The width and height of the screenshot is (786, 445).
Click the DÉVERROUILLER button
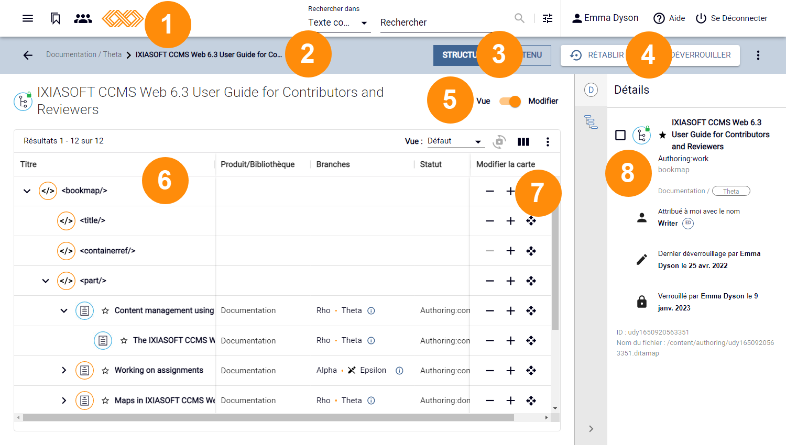click(701, 55)
